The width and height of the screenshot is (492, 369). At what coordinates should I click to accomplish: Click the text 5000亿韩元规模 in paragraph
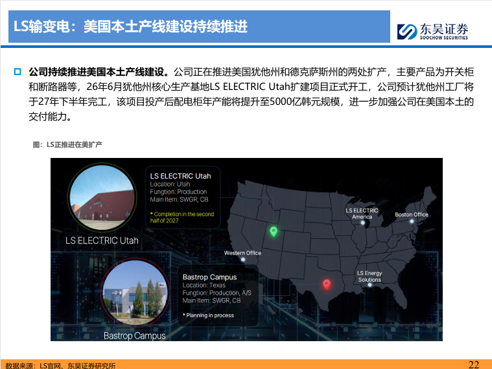pos(305,102)
